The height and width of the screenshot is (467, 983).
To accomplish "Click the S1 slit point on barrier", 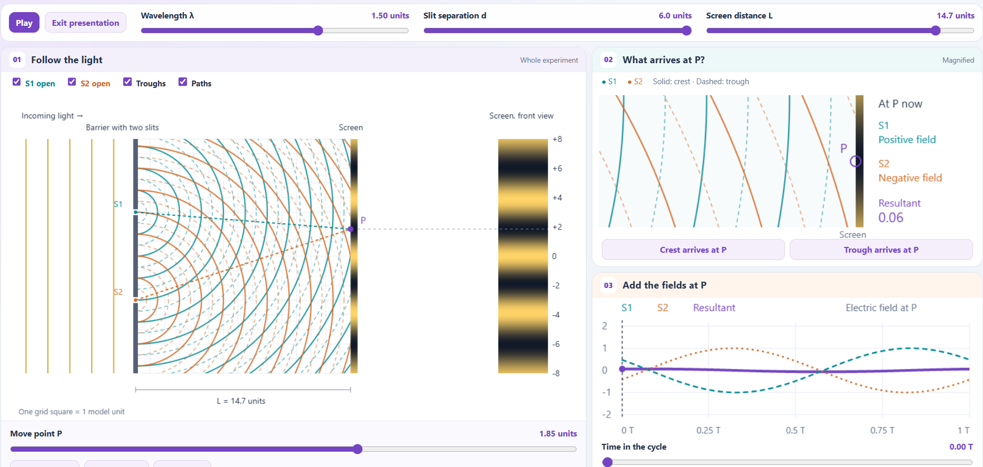I will click(136, 212).
